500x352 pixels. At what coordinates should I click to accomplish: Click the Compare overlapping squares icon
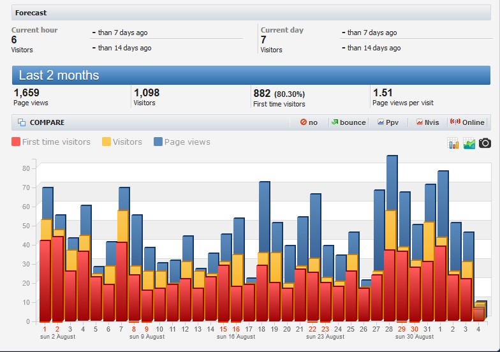click(x=22, y=122)
